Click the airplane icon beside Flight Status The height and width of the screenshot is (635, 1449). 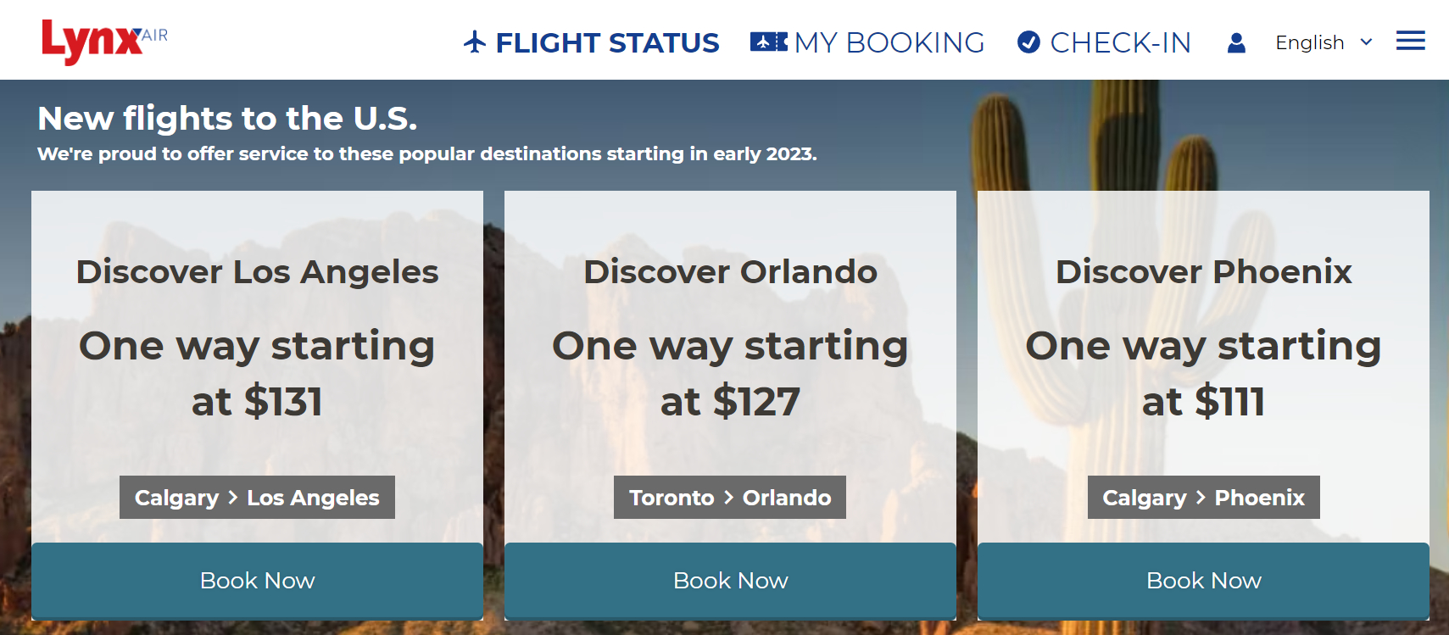(475, 42)
